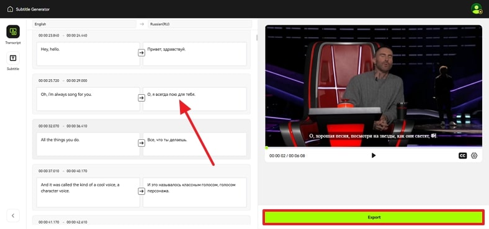This screenshot has width=489, height=229.
Task: Click the 00:00:02 / 00:06:08 time display
Action: coord(287,155)
